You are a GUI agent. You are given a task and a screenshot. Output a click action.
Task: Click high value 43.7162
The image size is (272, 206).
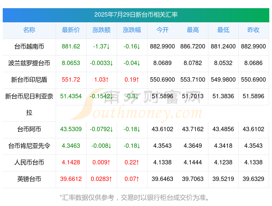pyautogui.click(x=193, y=129)
